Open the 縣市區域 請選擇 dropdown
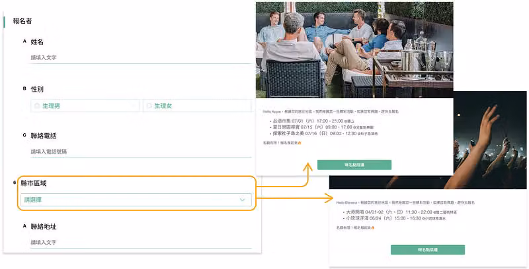The height and width of the screenshot is (269, 529). click(136, 200)
